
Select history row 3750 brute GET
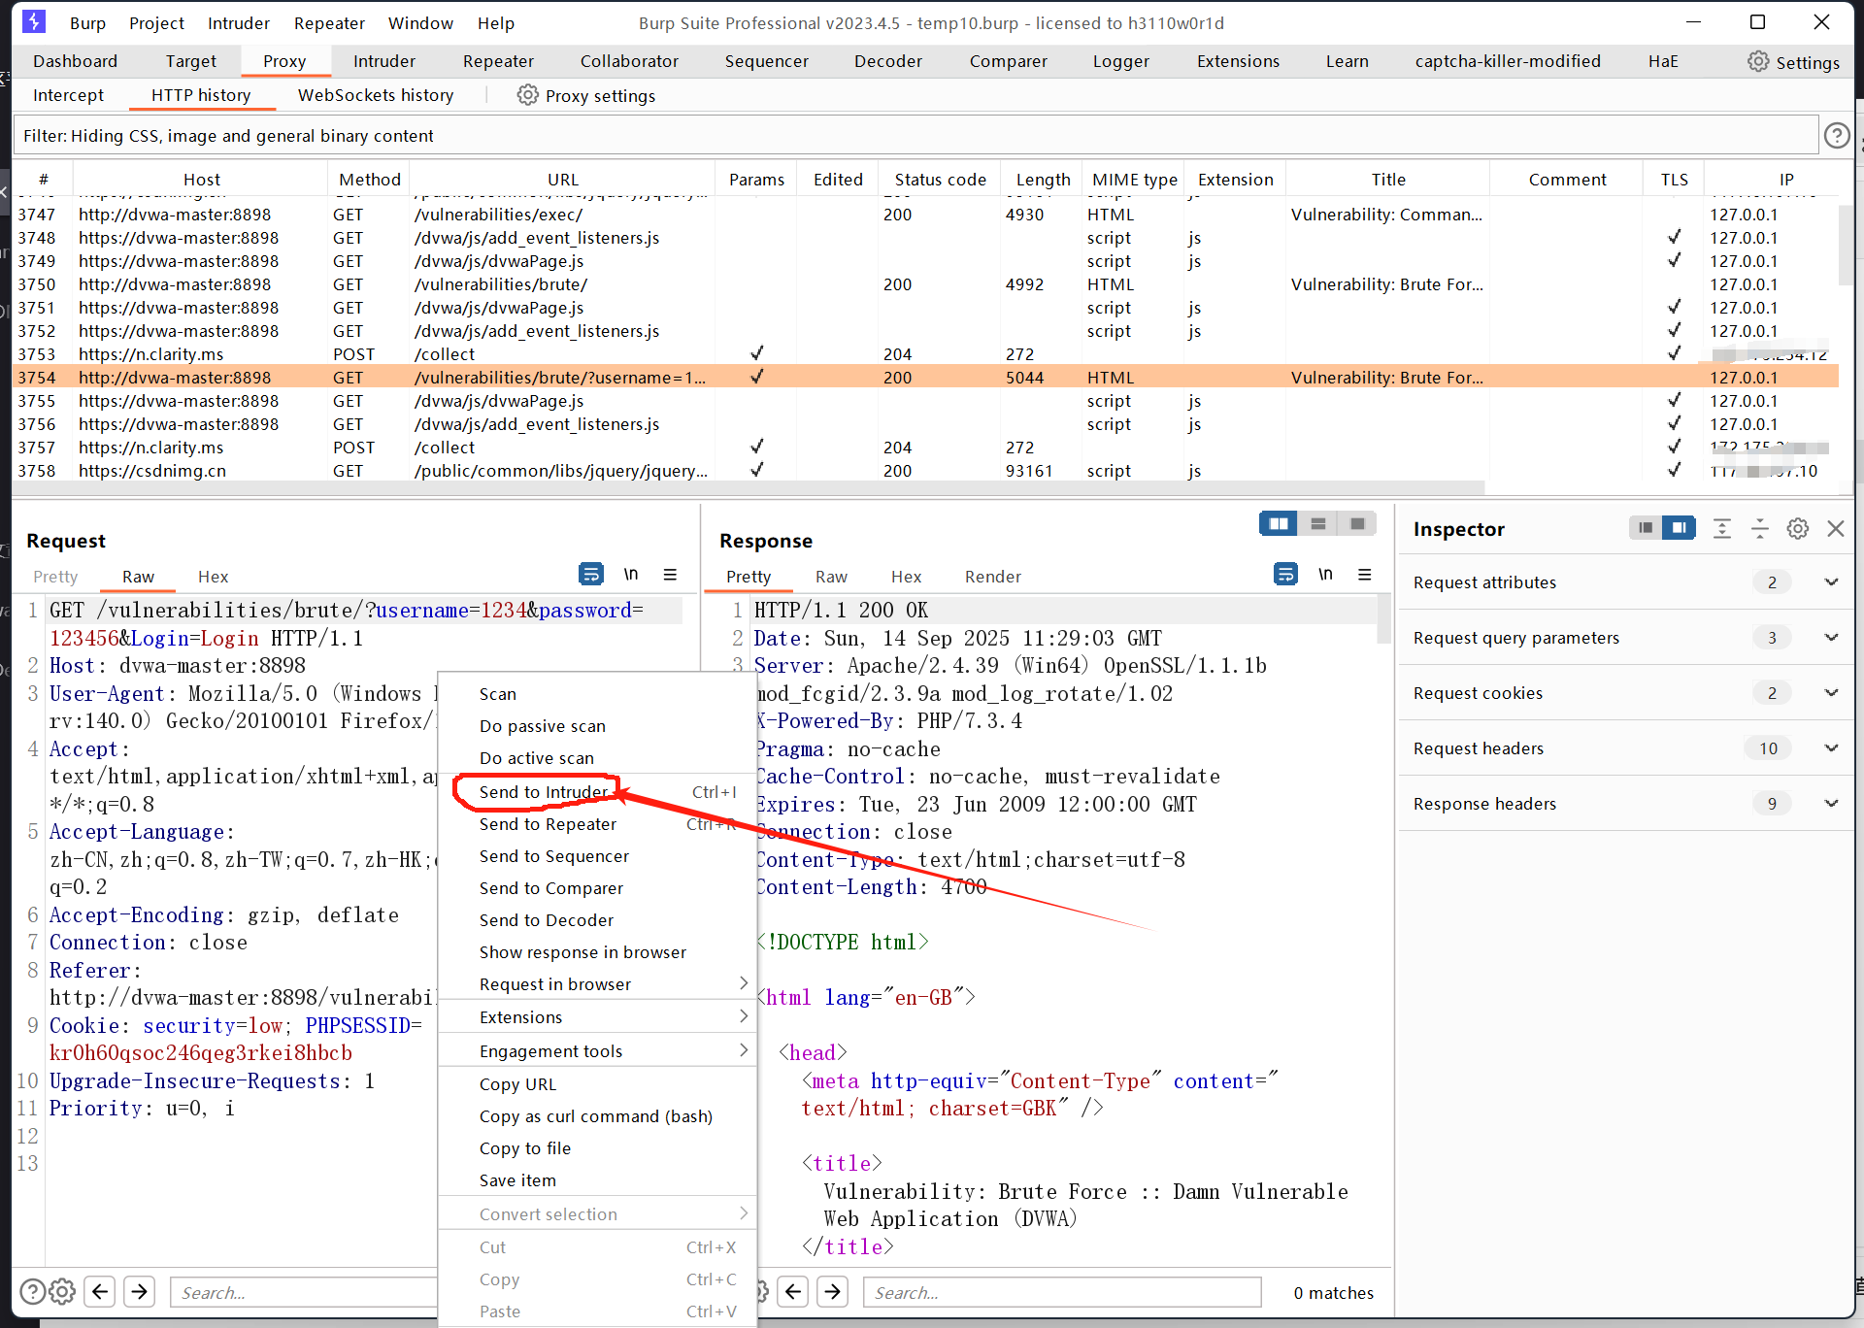[x=925, y=283]
